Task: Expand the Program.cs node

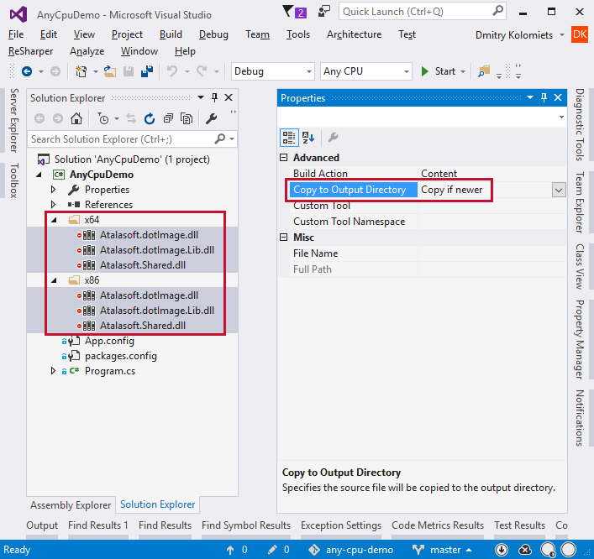Action: click(x=53, y=371)
